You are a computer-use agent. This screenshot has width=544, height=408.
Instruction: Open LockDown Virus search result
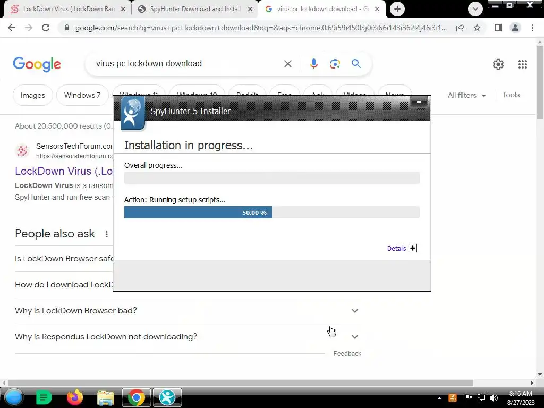[x=64, y=171]
